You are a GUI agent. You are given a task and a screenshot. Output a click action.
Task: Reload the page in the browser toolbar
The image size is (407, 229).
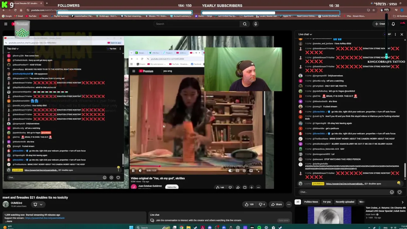[15, 10]
